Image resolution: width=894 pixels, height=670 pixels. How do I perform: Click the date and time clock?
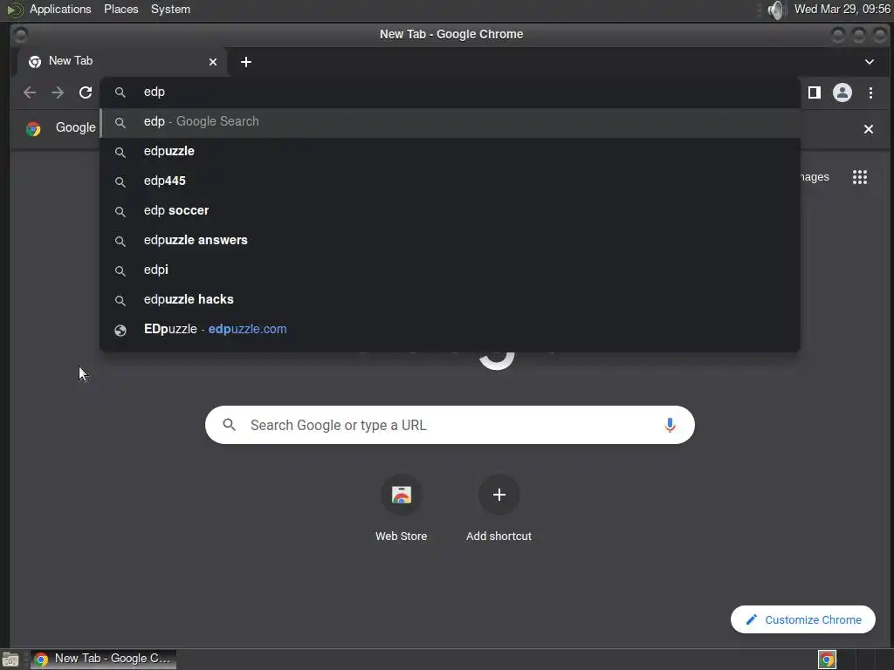[842, 9]
